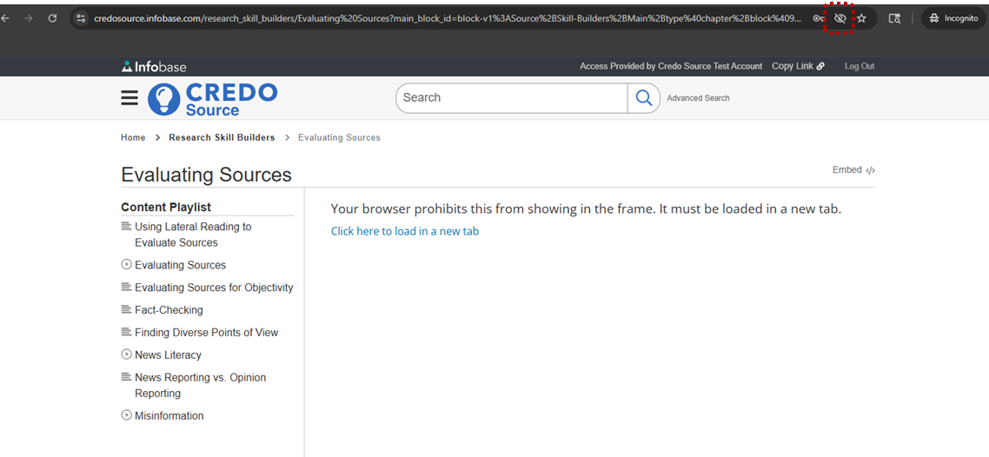989x457 pixels.
Task: Open the Fact-Checking playlist item
Action: [169, 310]
